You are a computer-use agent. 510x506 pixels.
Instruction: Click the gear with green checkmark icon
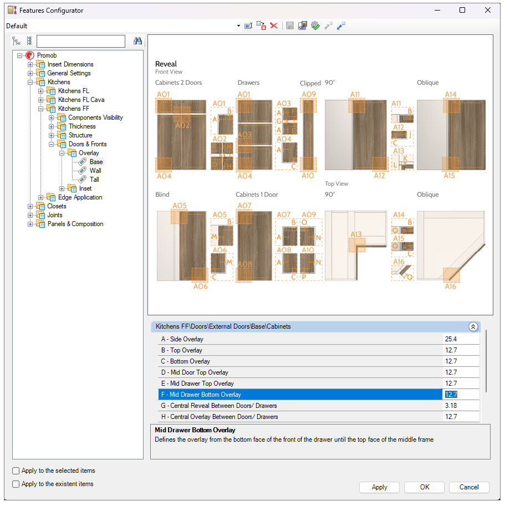(315, 26)
